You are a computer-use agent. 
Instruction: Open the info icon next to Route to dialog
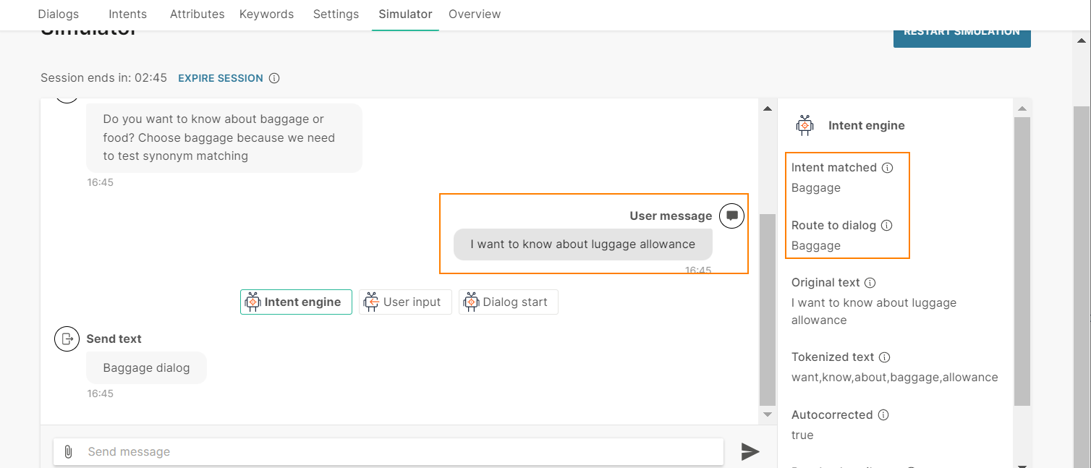(x=887, y=225)
